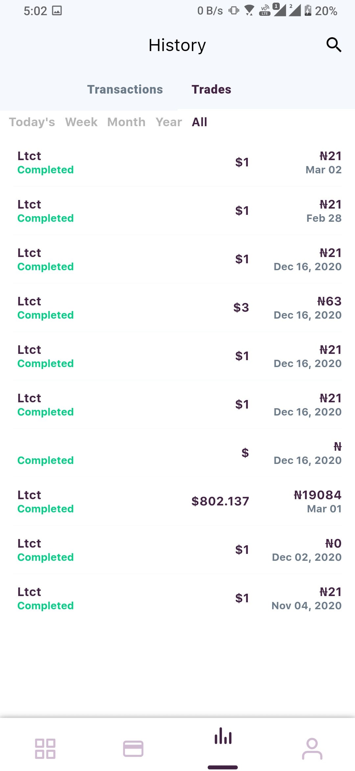Switch to the Trades tab
This screenshot has width=355, height=771.
click(x=211, y=89)
